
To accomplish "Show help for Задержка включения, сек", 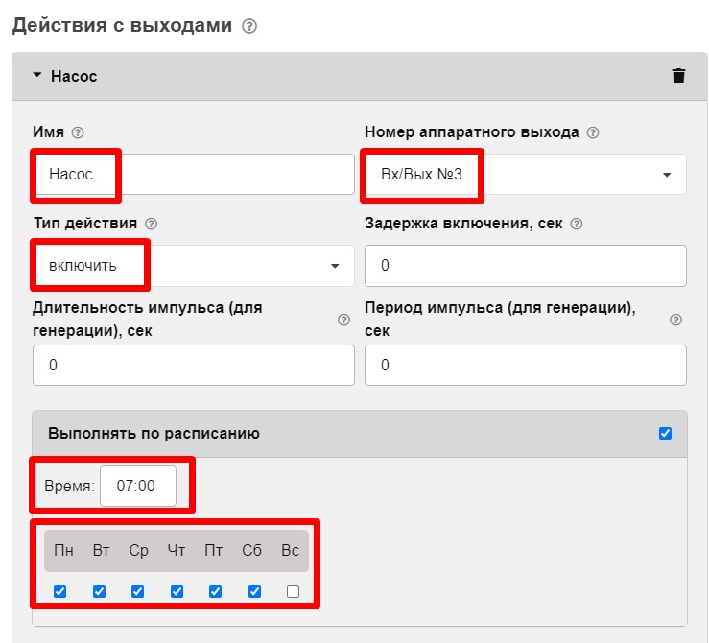I will click(577, 224).
